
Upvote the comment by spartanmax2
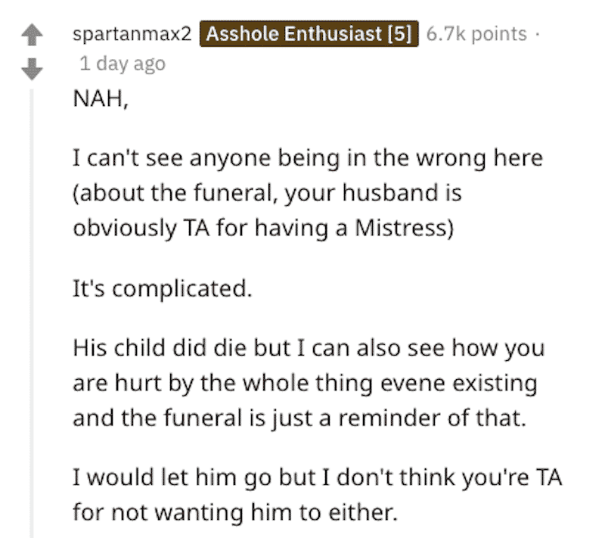[32, 35]
